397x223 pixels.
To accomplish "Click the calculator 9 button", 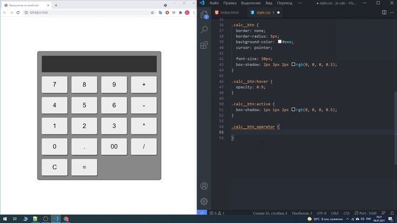I will [x=114, y=84].
